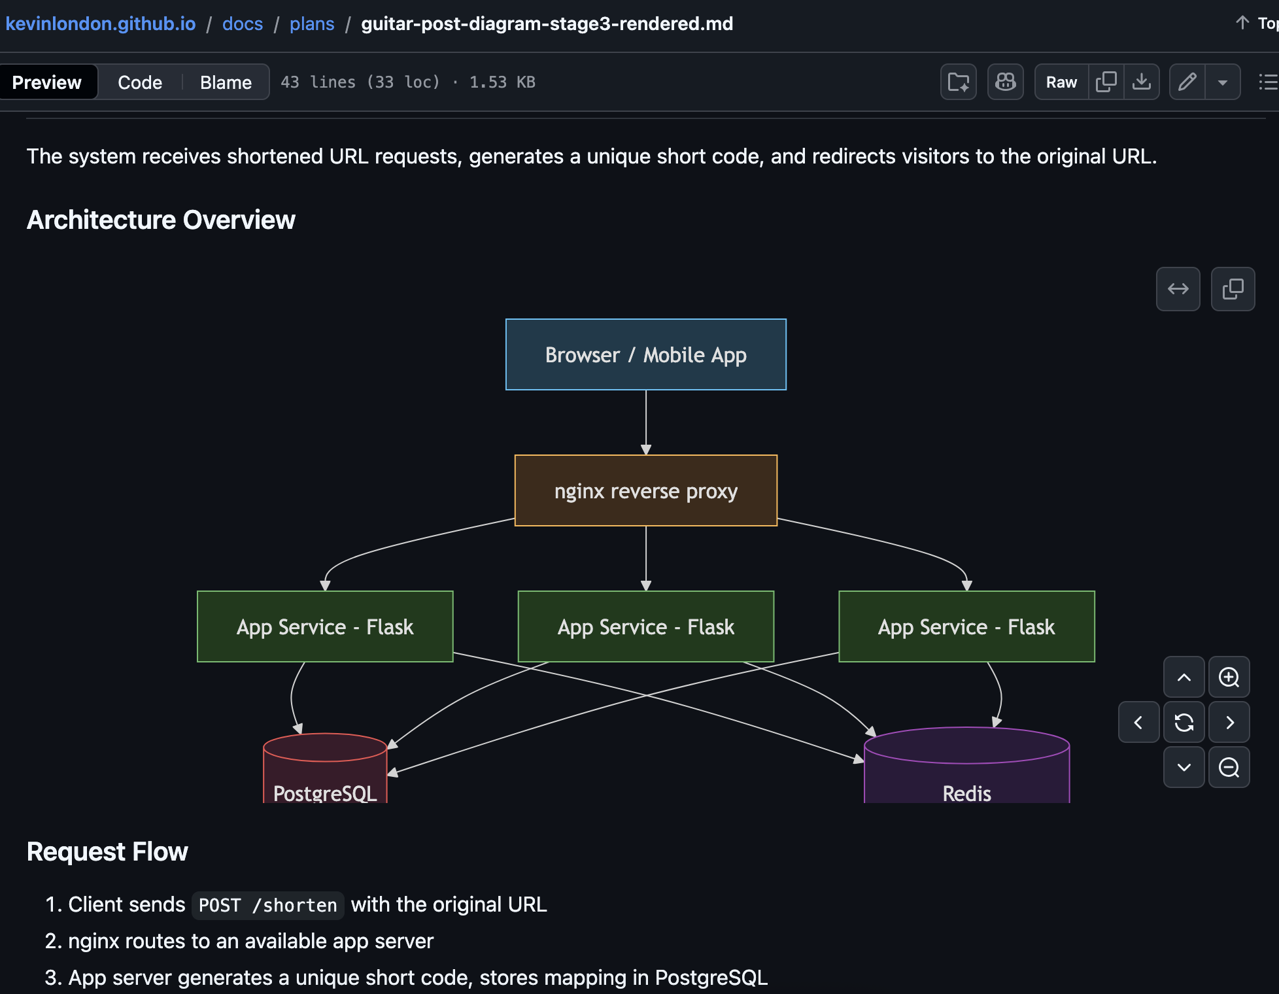The height and width of the screenshot is (994, 1279).
Task: Zoom out of the architecture diagram
Action: click(x=1229, y=767)
